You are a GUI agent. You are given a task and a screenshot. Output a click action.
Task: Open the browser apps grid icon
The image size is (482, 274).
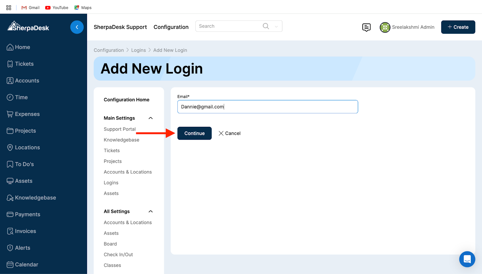[9, 8]
